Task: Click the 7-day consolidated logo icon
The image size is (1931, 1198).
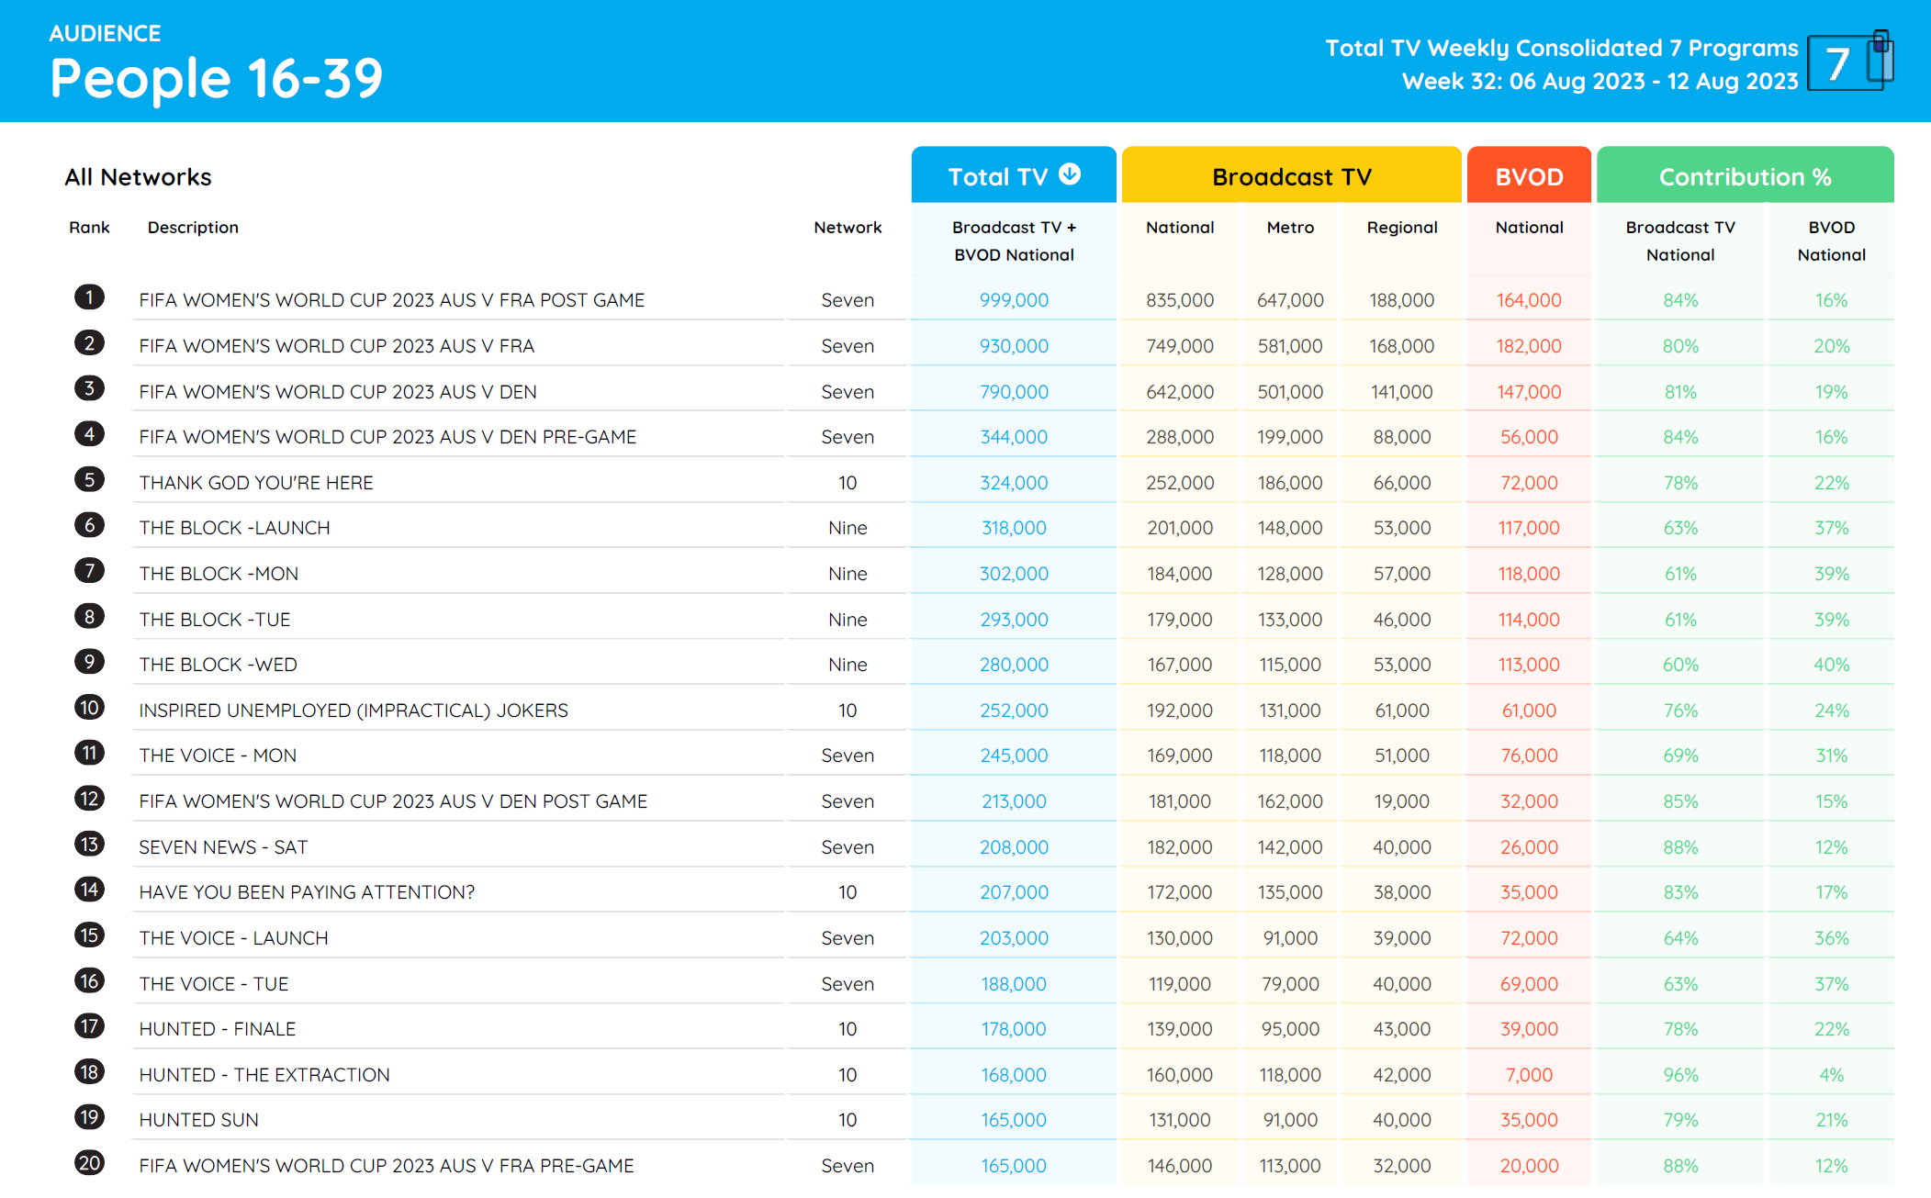Action: click(1849, 62)
